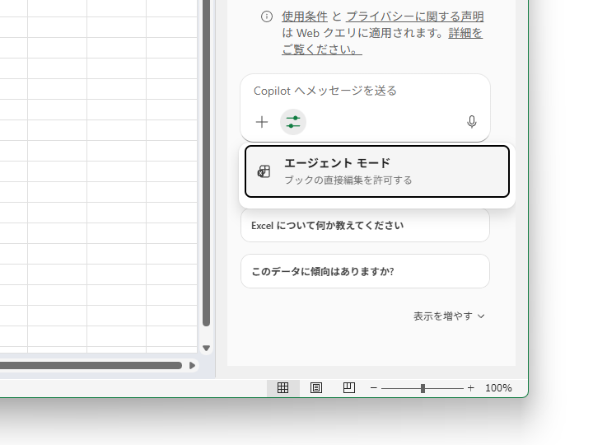Click suggestion Excel について何か教えてください
593x445 pixels.
point(366,226)
